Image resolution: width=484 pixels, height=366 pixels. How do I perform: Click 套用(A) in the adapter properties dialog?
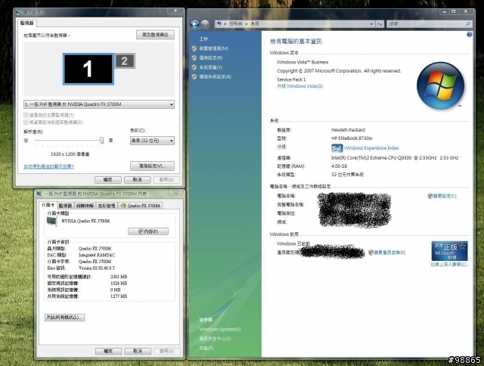pos(167,351)
